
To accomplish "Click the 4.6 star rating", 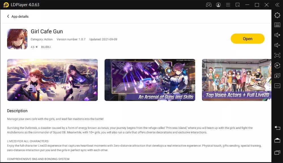I will click(x=34, y=47).
